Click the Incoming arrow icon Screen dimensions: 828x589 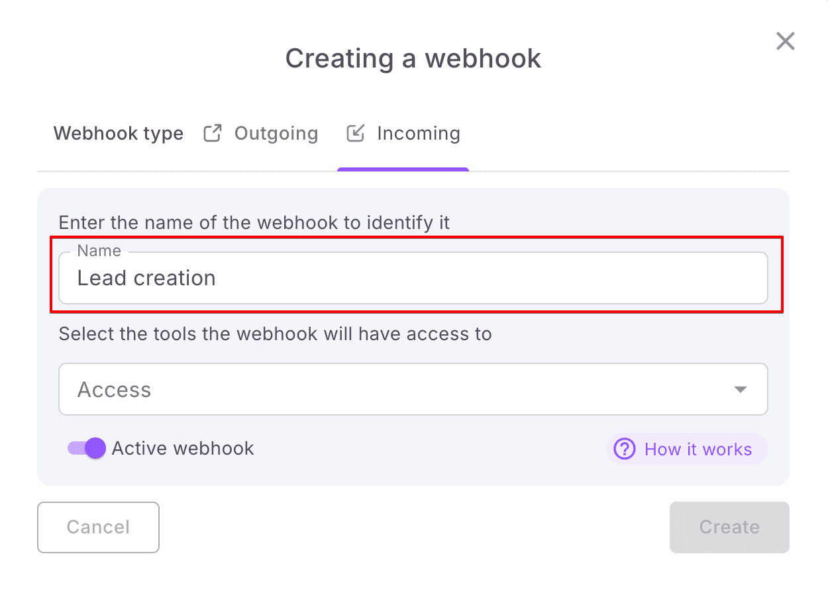(x=356, y=133)
